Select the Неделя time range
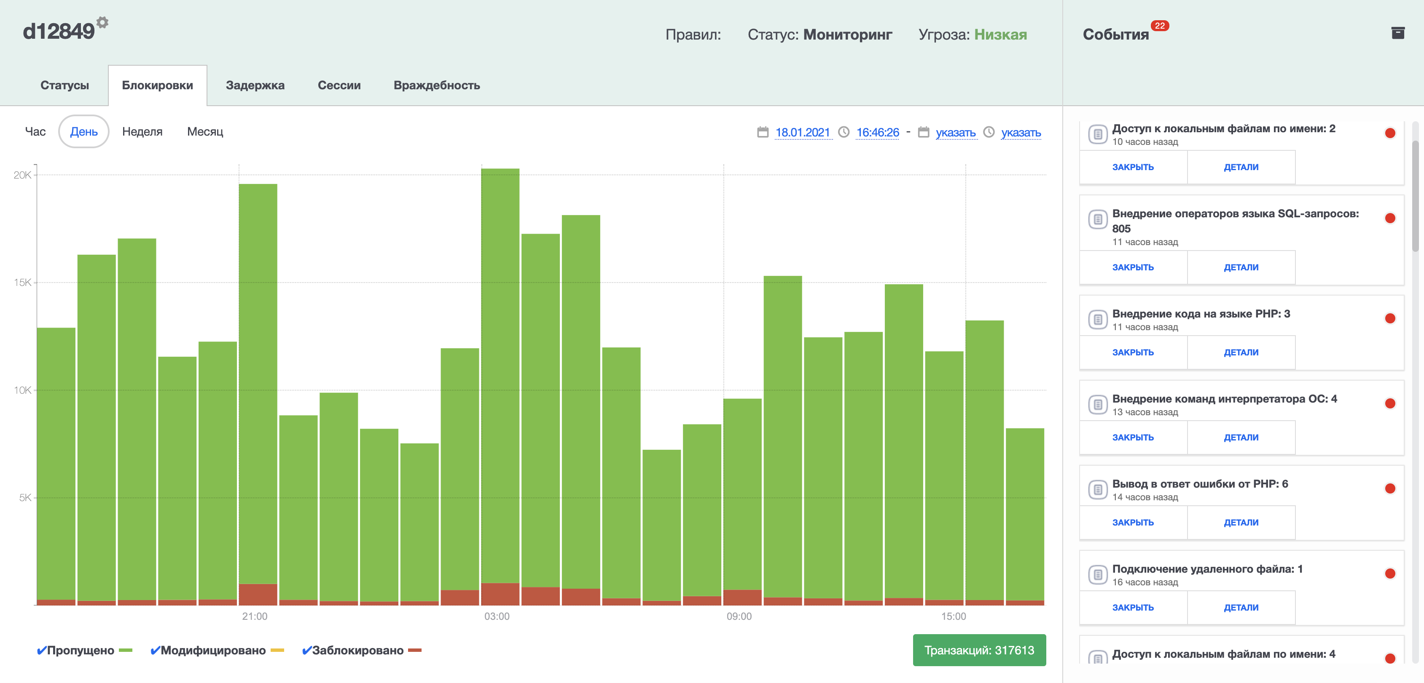 (142, 131)
